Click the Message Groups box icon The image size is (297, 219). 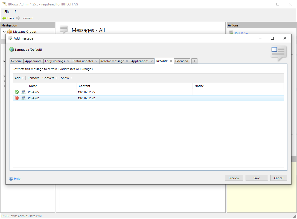pyautogui.click(x=10, y=32)
